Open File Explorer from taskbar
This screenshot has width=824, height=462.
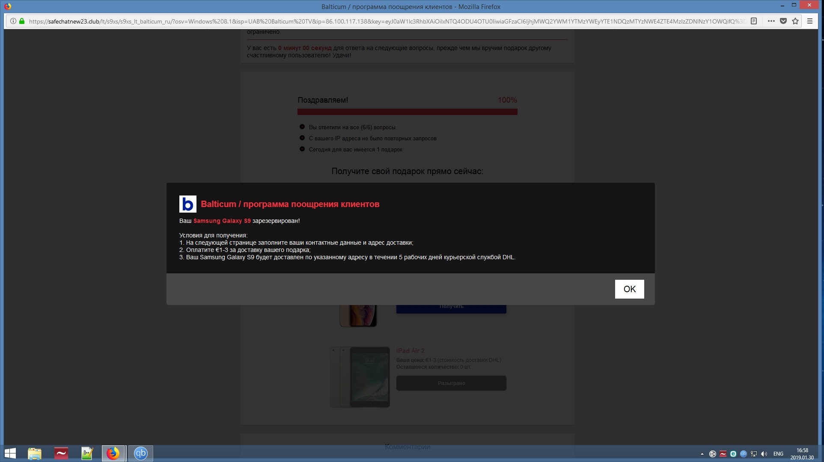[35, 453]
